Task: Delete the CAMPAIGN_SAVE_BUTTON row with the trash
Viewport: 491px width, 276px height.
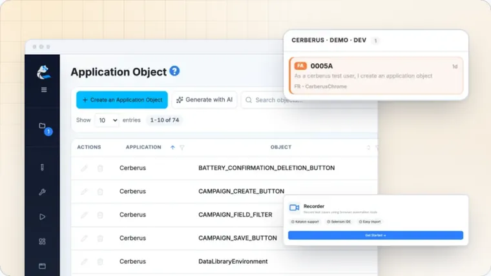Action: 100,238
